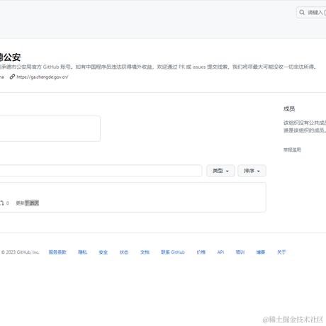Focus the repository search field
This screenshot has width=326, height=326.
point(101,171)
